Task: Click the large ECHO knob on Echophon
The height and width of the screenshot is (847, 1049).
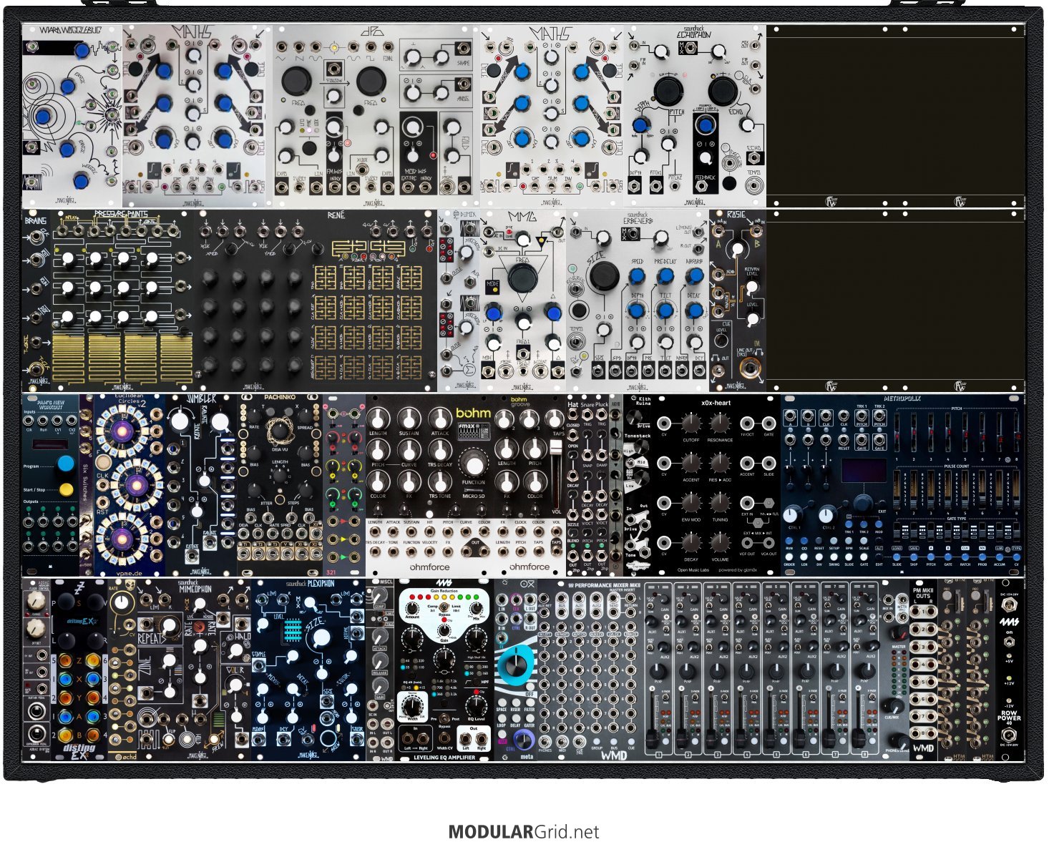Action: pyautogui.click(x=722, y=91)
